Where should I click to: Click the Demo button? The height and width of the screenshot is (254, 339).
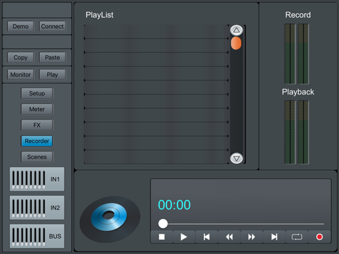20,26
